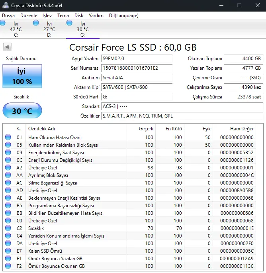
Task: Click the Arabirim field Serial ATA
Action: (x=137, y=78)
